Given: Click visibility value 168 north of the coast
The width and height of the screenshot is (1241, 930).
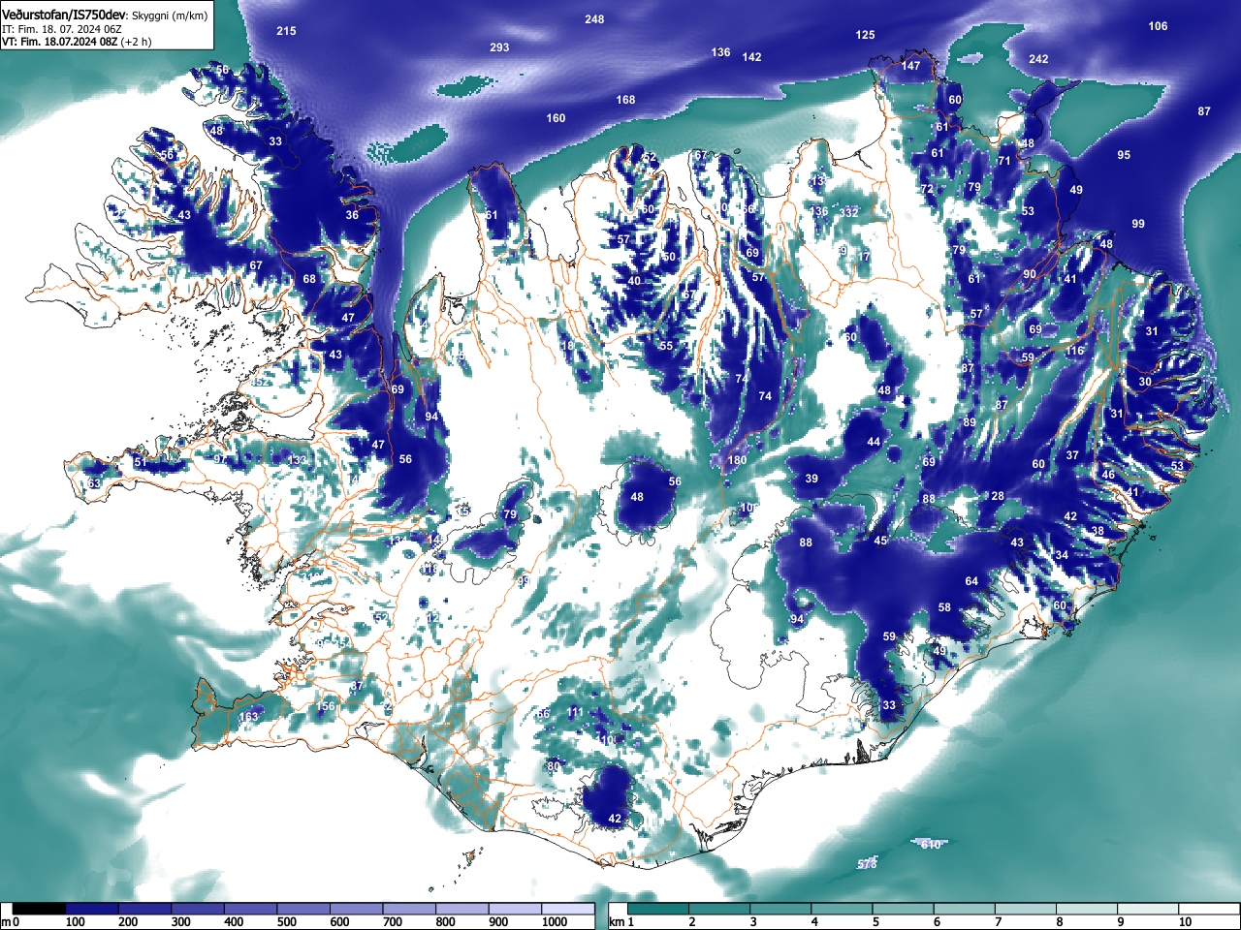Looking at the screenshot, I should (626, 100).
